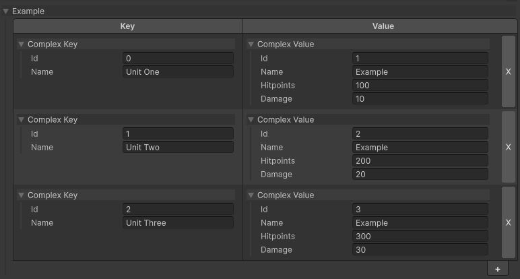Click the Key Id field showing 0
Viewport: 520px width, 279px height.
178,59
